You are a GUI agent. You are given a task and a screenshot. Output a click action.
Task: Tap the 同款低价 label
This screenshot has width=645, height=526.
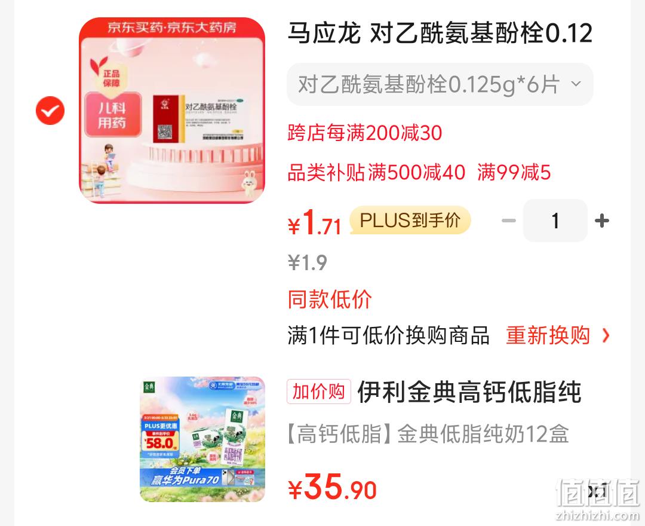click(x=330, y=299)
